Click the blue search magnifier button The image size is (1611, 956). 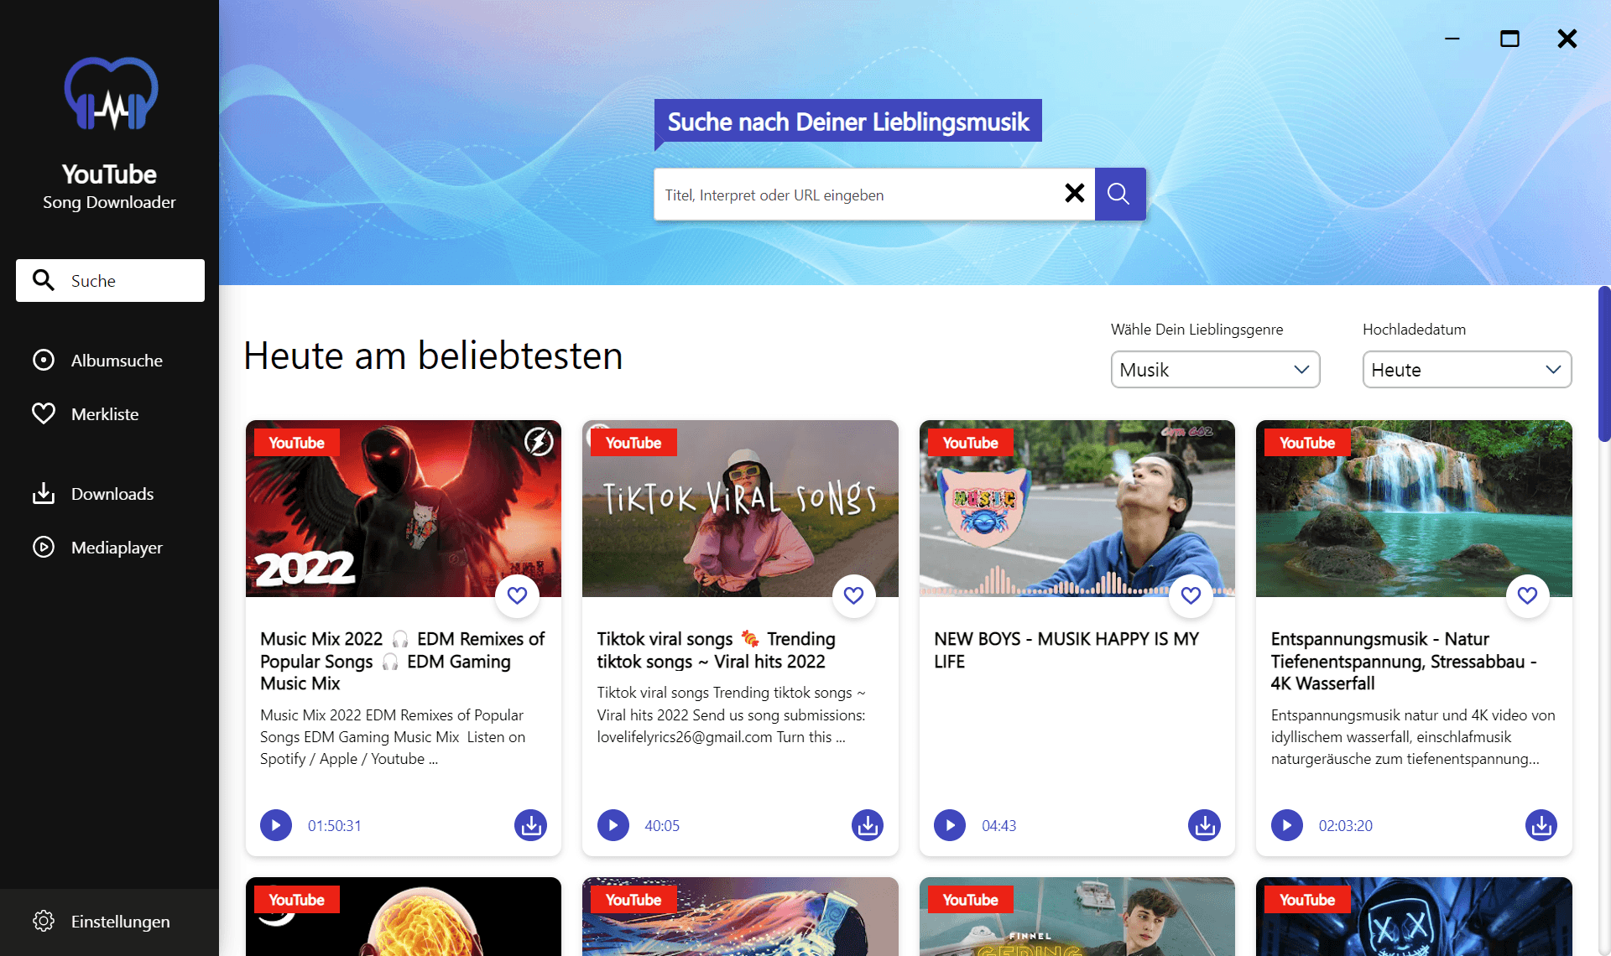(x=1119, y=195)
